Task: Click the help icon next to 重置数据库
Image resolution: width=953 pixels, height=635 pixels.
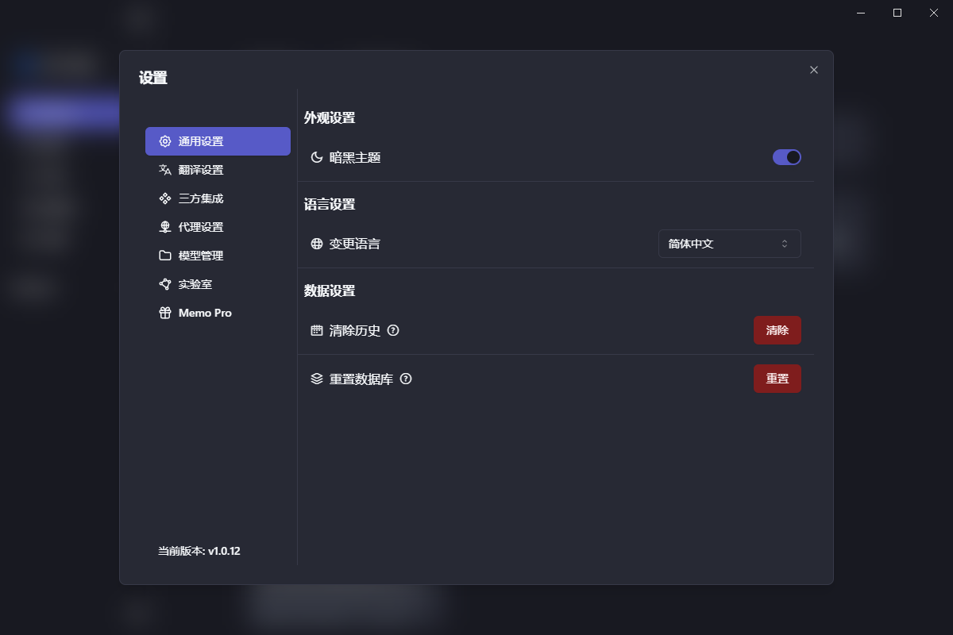Action: coord(406,379)
